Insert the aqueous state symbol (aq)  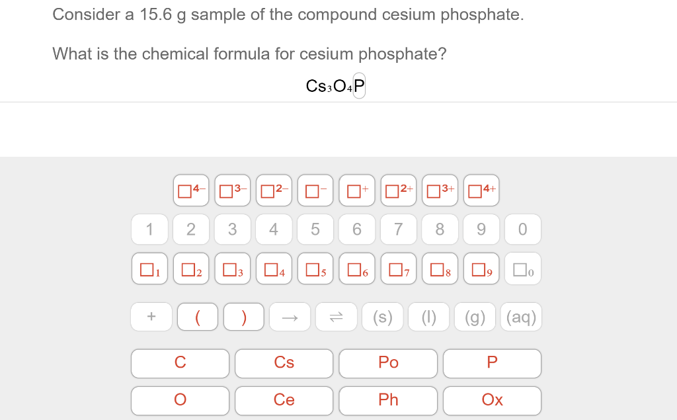[x=521, y=316]
